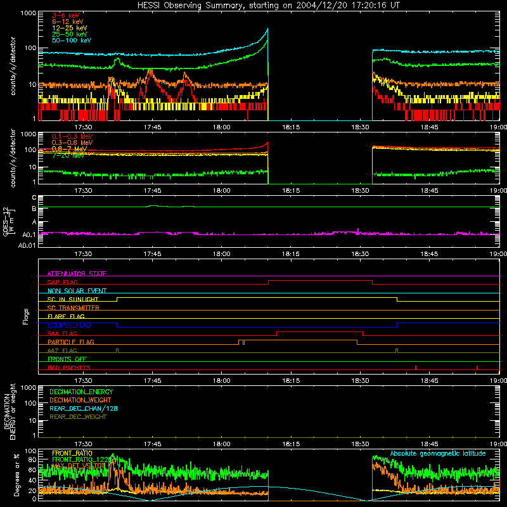Click the Degrees or % axis label
507x507 pixels.
16,475
